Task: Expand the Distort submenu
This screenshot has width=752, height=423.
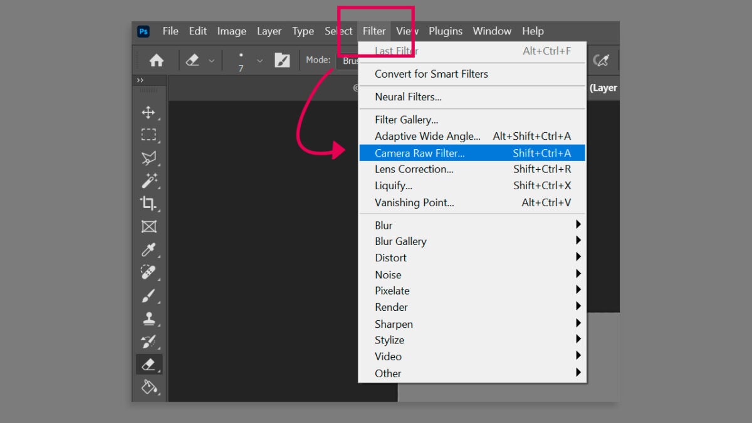Action: pyautogui.click(x=473, y=258)
